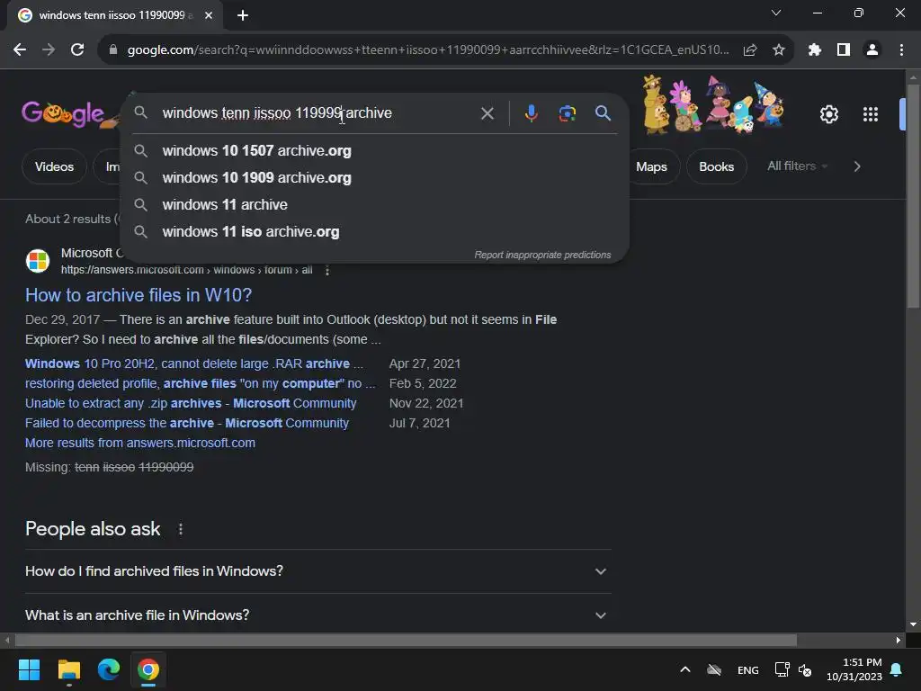Go back to the previous page

click(x=20, y=50)
